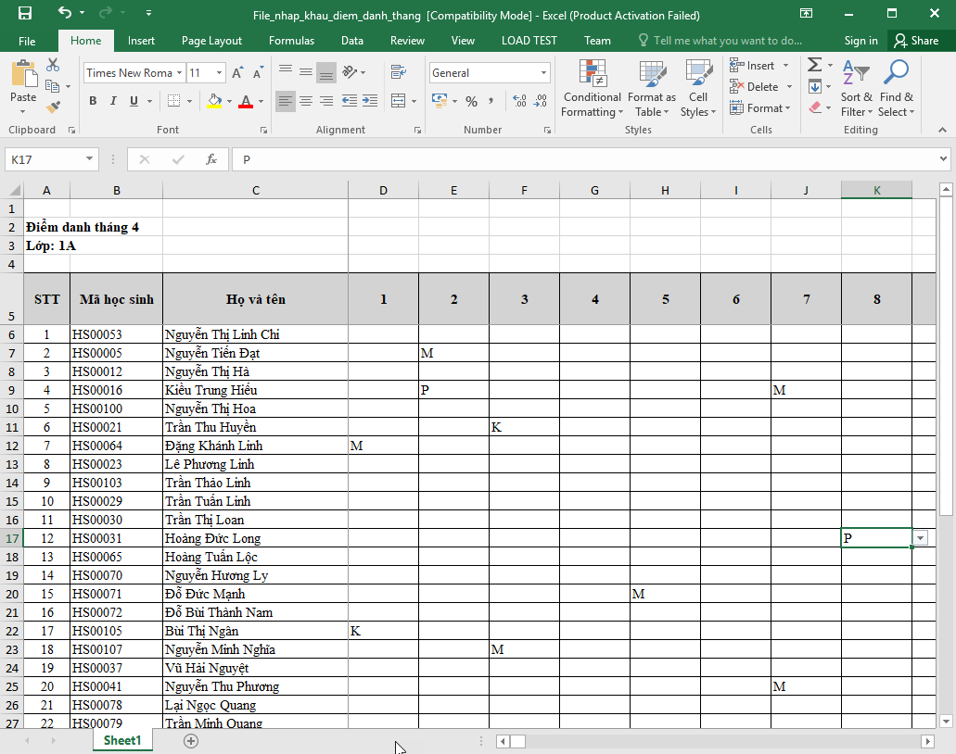The width and height of the screenshot is (956, 754).
Task: Click Sort & Filter button
Action: [856, 88]
